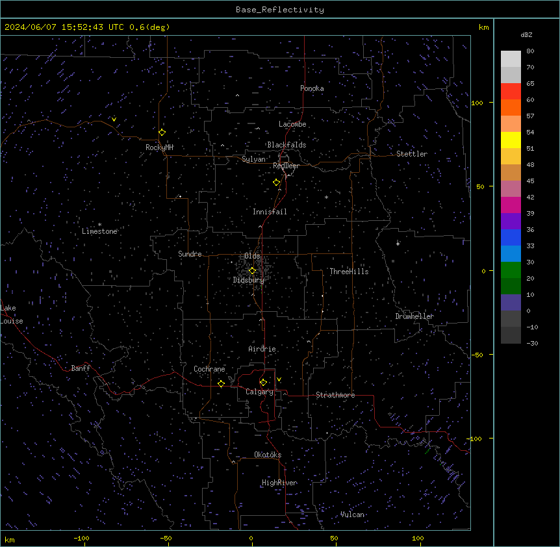
Task: Click the RedDeer city label
Action: (286, 166)
